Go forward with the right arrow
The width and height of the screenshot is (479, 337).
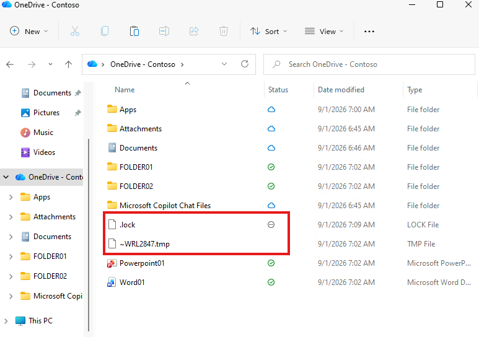32,64
